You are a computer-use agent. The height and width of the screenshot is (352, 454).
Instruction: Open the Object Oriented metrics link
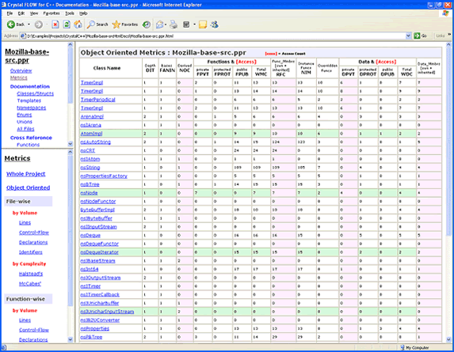28,187
